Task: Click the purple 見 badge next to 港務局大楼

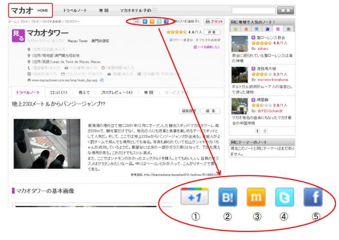Action: tap(253, 69)
